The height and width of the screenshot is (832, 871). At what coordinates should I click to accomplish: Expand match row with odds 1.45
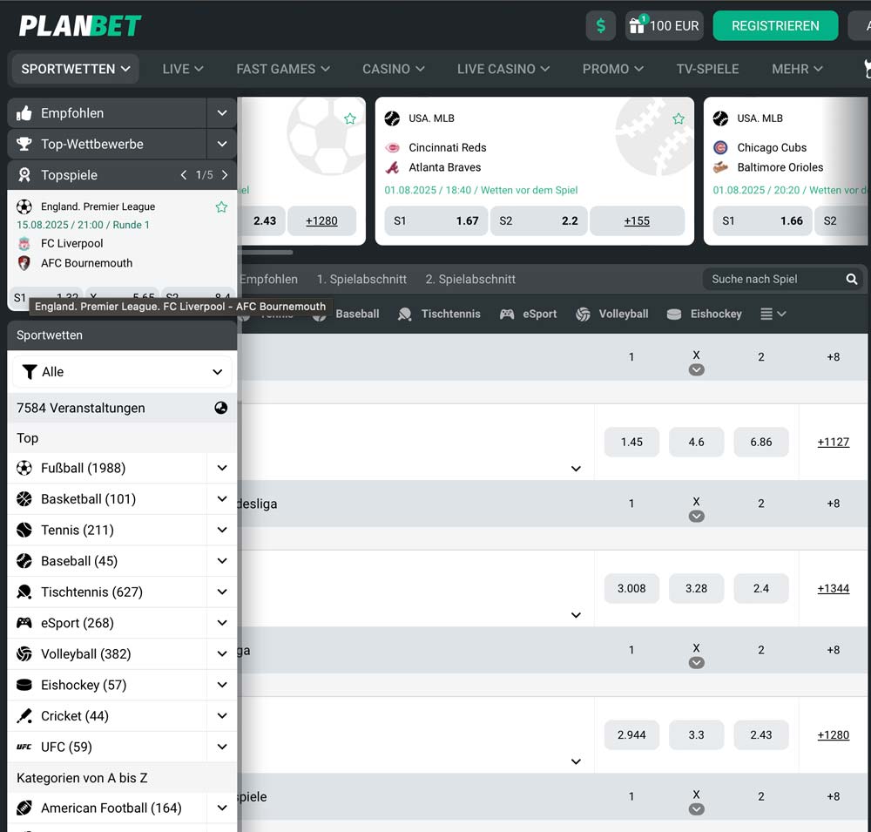point(576,469)
